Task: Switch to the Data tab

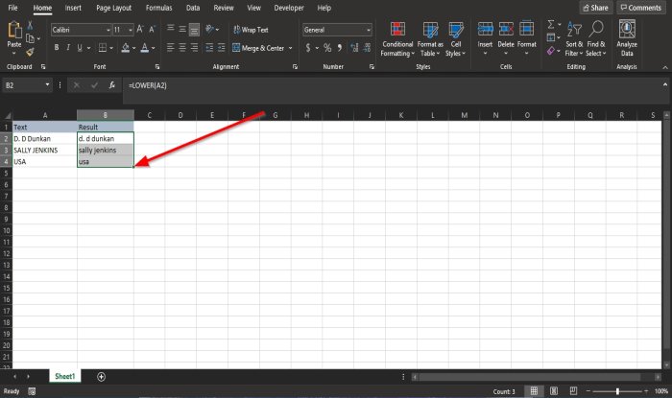Action: point(193,8)
